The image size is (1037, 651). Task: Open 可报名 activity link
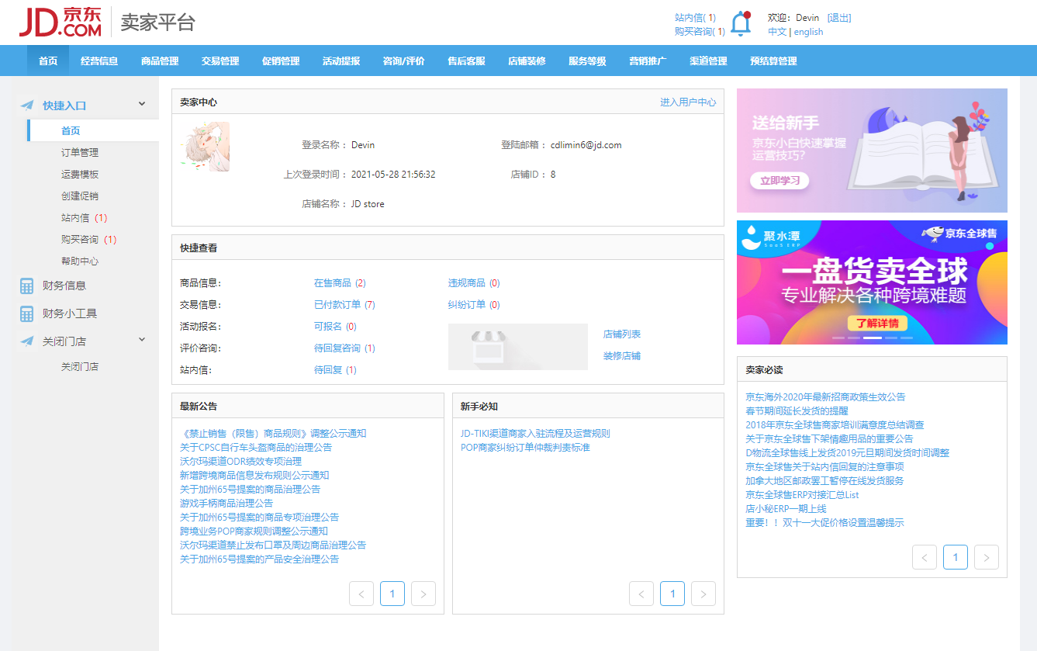point(335,326)
